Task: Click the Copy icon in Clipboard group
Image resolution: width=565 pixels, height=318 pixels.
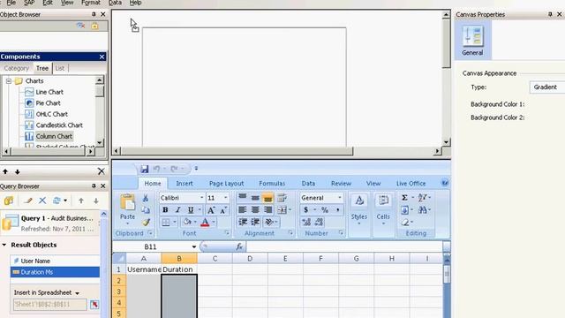Action: [x=146, y=210]
